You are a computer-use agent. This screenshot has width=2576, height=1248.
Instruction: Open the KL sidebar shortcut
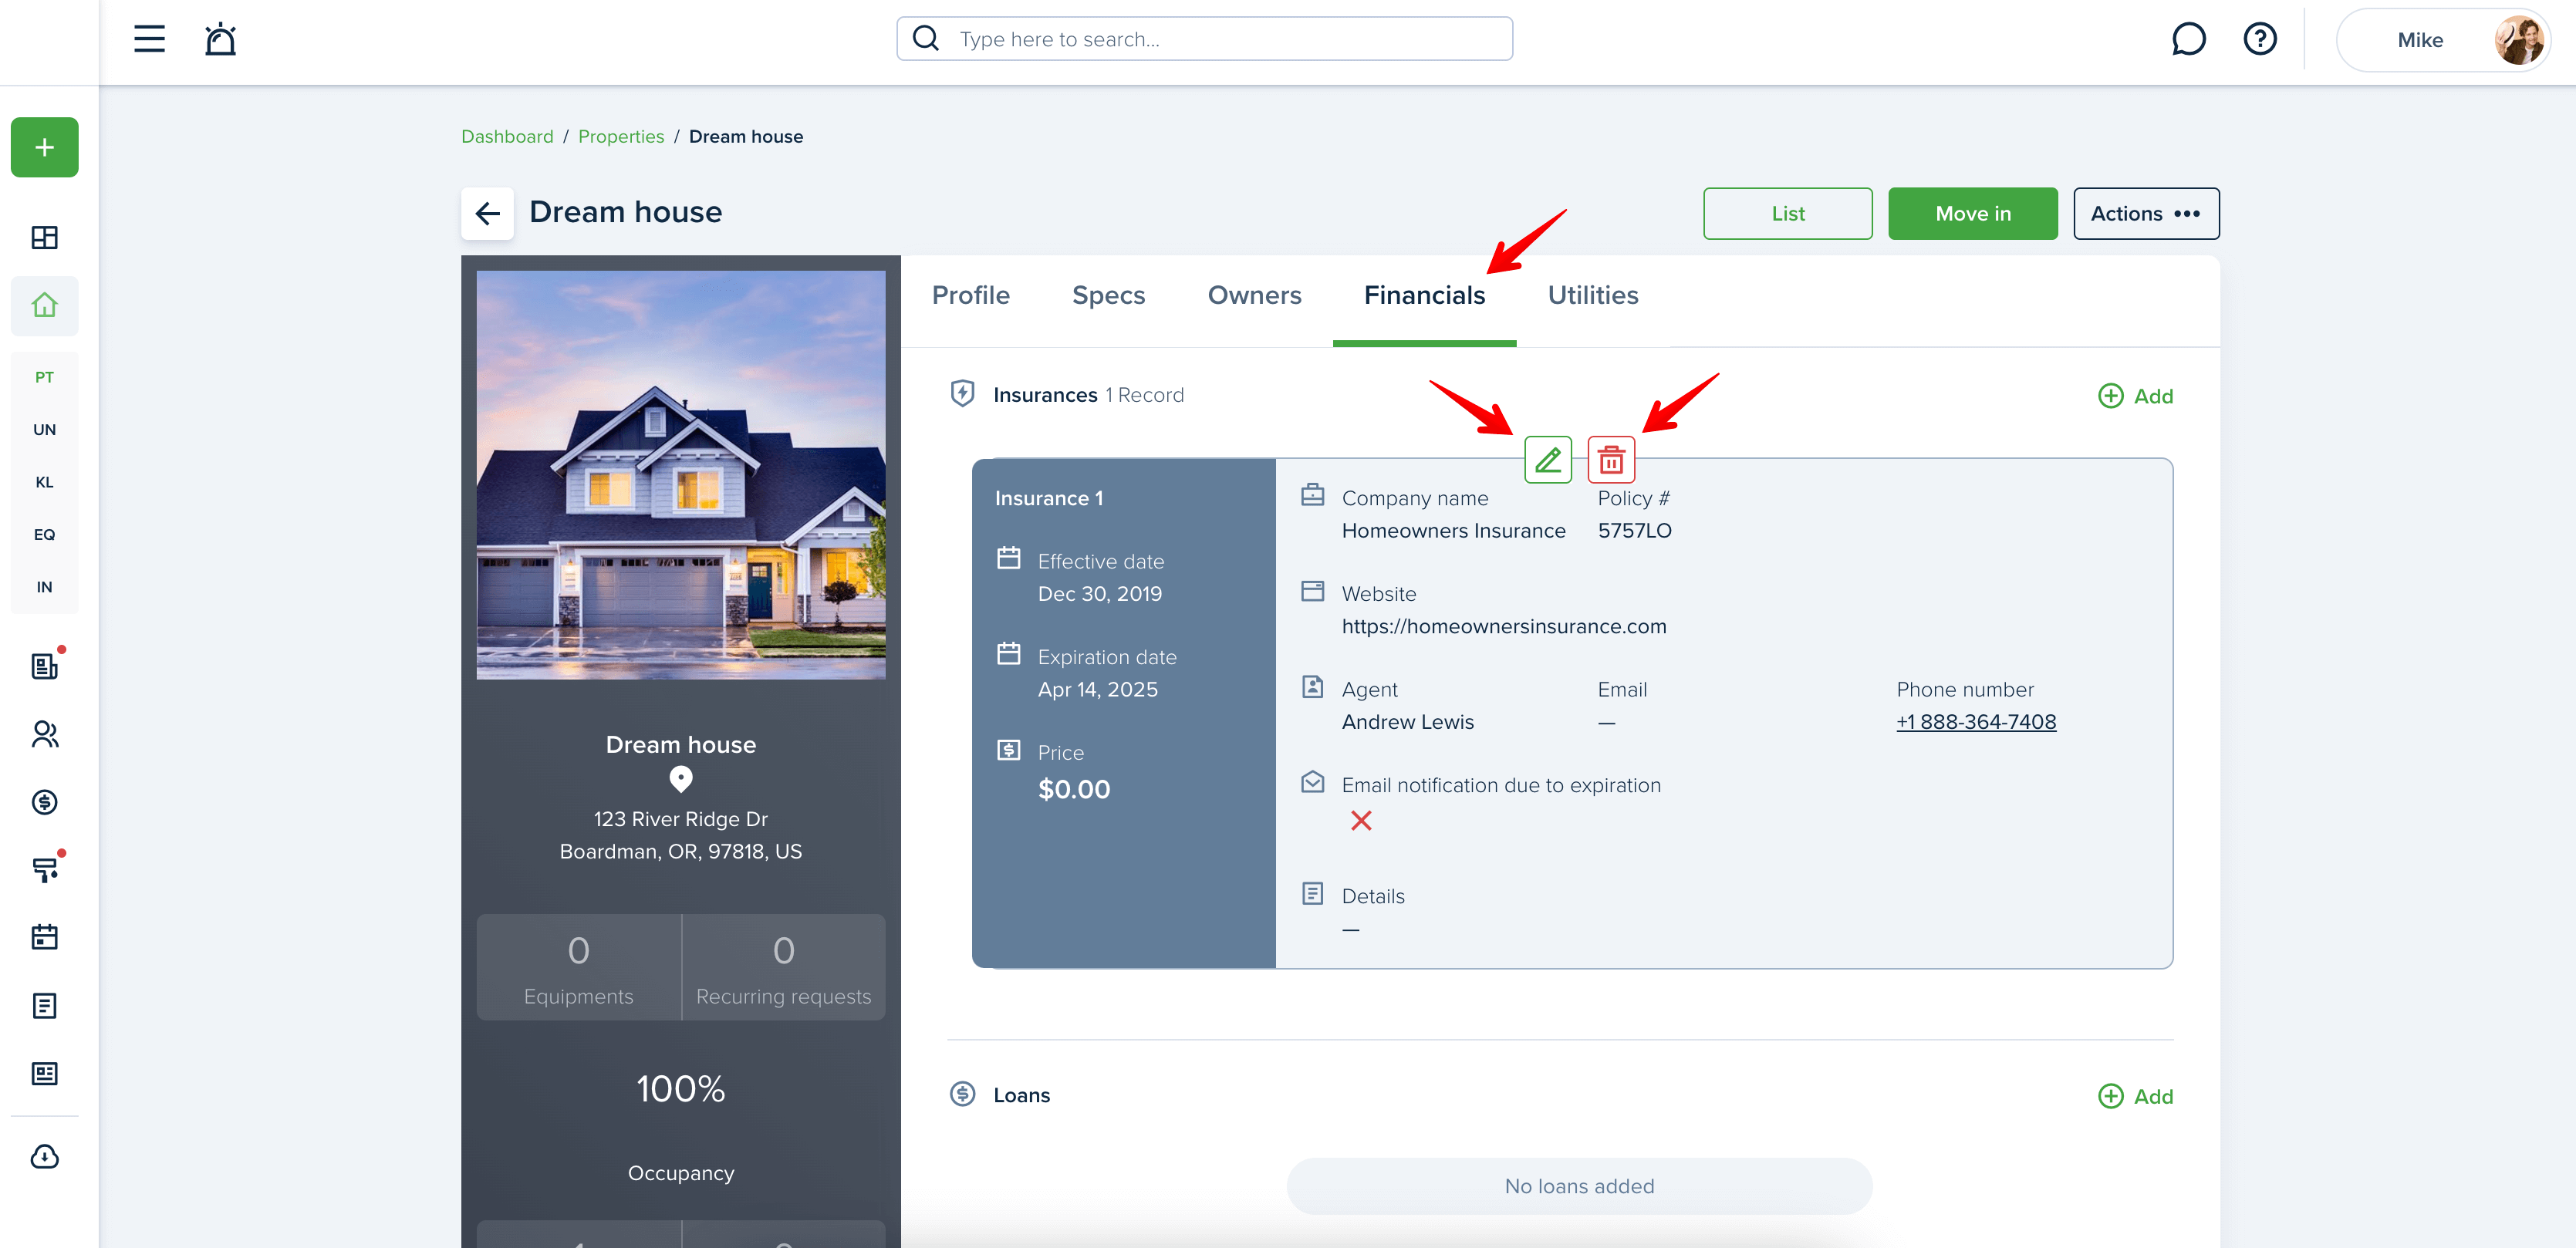tap(44, 482)
